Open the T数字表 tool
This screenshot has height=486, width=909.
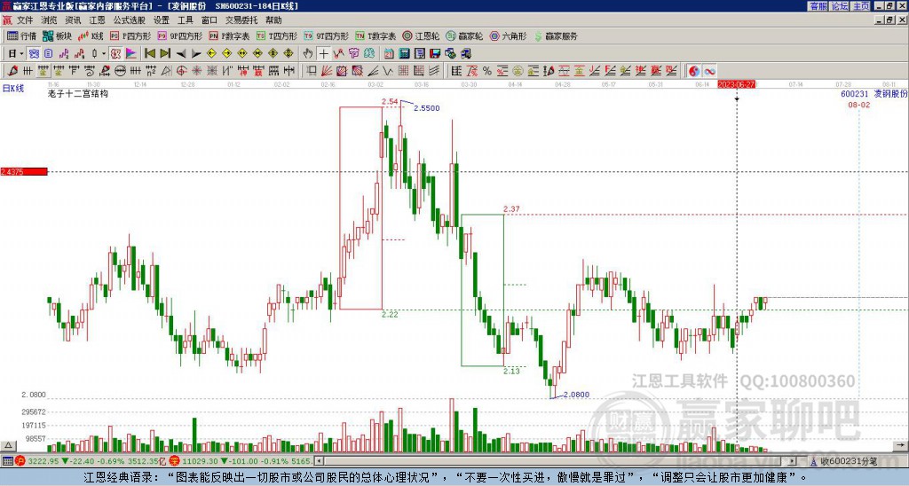pyautogui.click(x=375, y=36)
